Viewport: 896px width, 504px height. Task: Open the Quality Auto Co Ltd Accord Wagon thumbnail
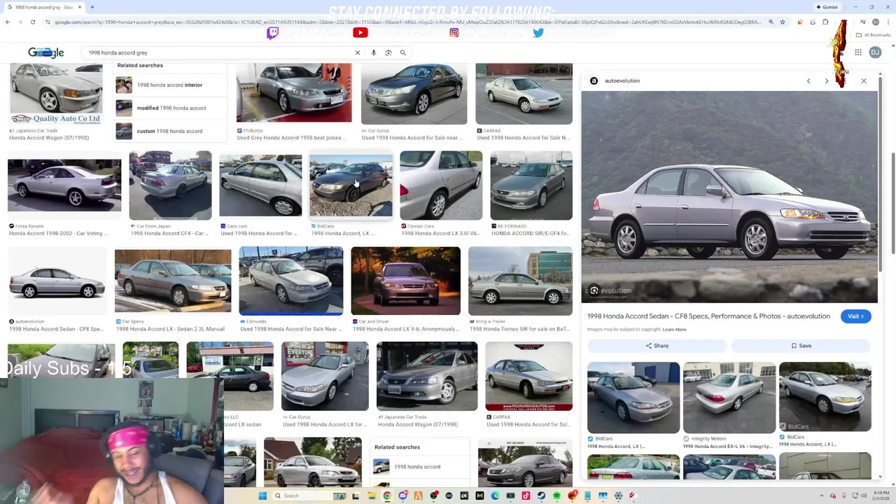[x=56, y=94]
